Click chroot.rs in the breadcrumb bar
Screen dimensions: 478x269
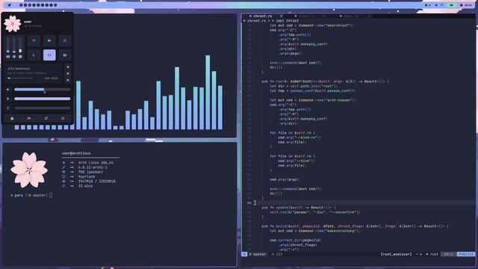(256, 21)
